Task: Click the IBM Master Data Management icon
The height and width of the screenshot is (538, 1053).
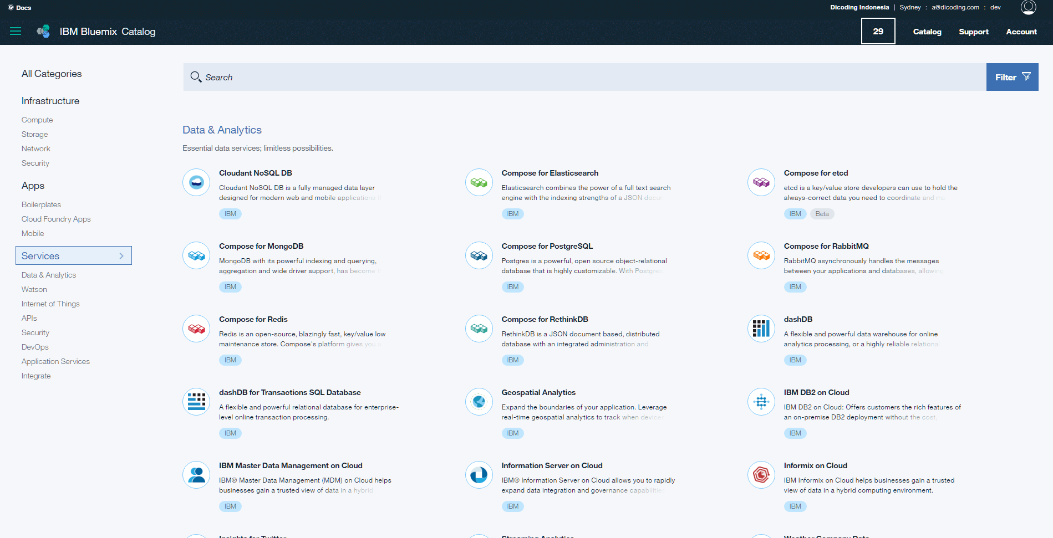Action: pyautogui.click(x=196, y=475)
